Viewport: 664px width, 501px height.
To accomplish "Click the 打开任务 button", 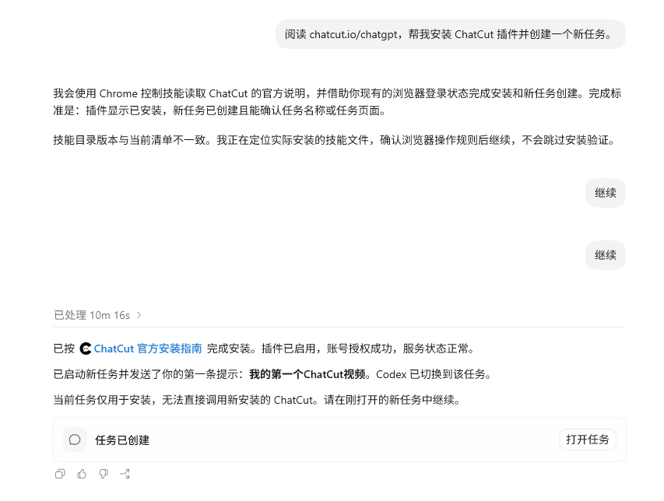I will click(x=588, y=440).
